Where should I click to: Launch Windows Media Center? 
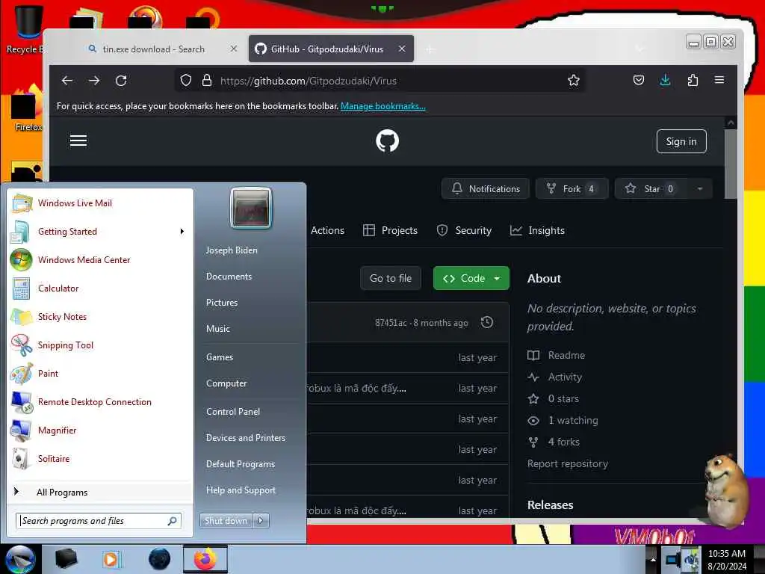pos(101,259)
